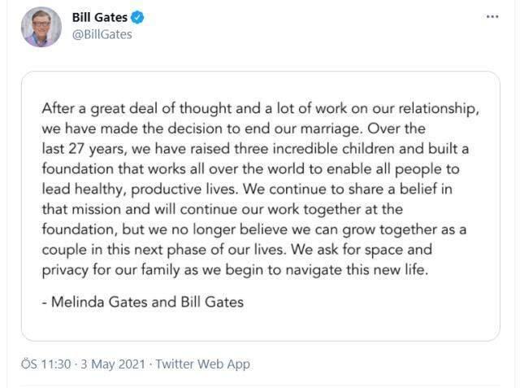520x388 pixels.
Task: Open the @BillGates handle link
Action: click(x=102, y=34)
